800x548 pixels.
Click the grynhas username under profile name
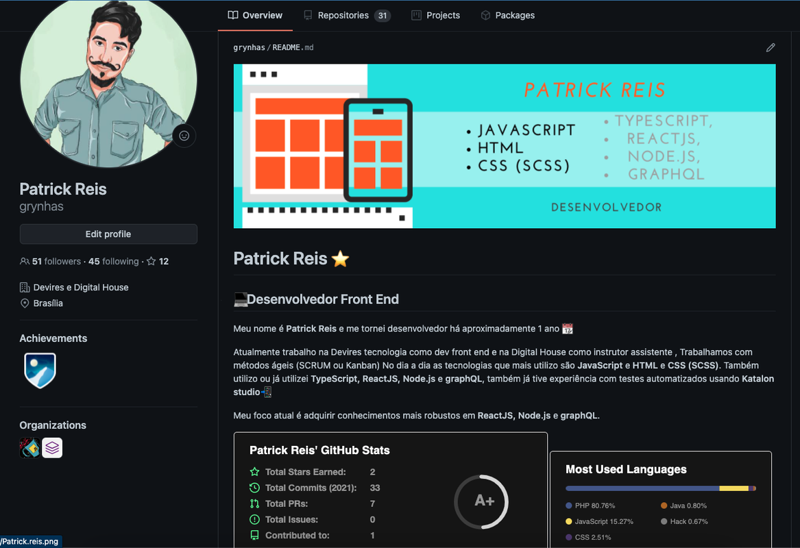click(x=41, y=206)
